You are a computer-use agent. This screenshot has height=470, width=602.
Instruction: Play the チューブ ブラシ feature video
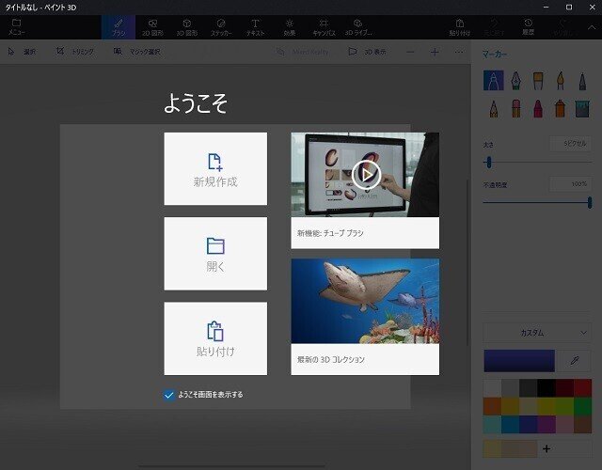click(x=366, y=175)
